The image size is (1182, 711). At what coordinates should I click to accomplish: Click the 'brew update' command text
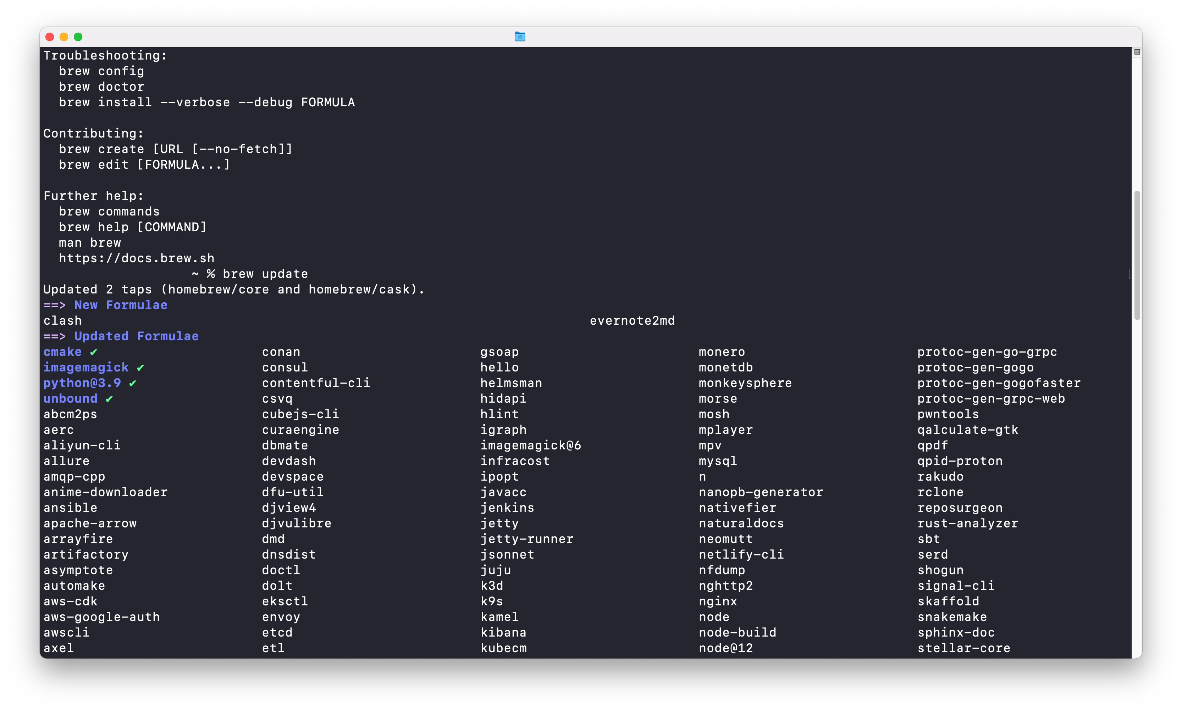pos(265,274)
